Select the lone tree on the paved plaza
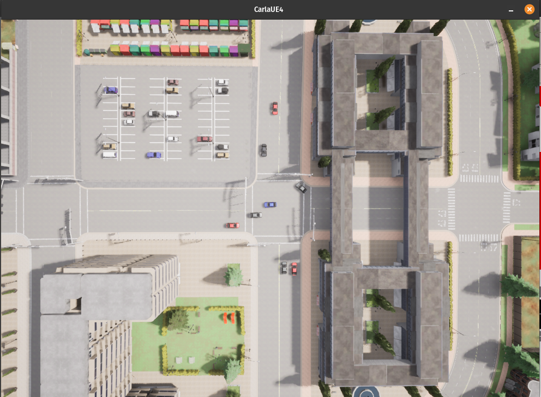 (x=233, y=276)
